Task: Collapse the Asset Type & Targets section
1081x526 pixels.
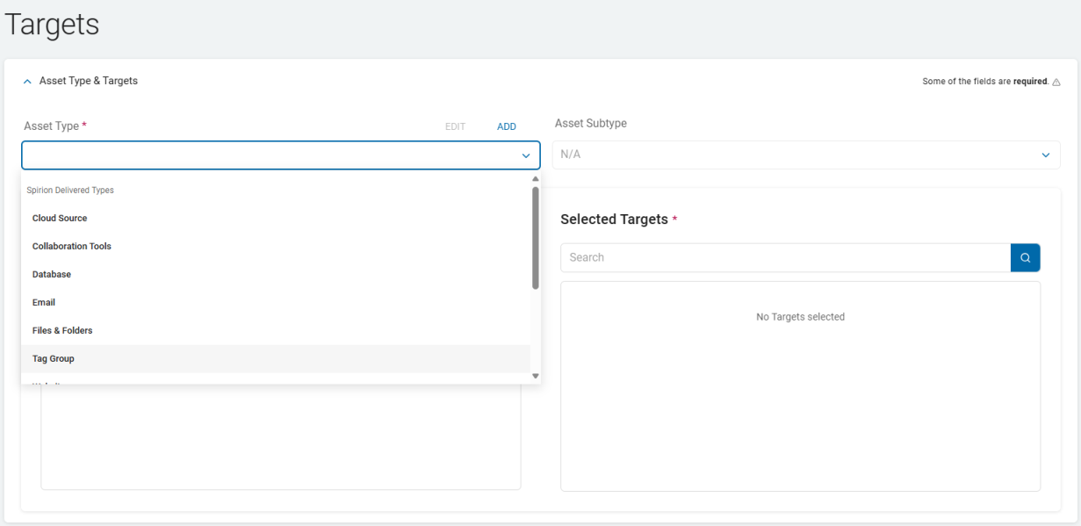Action: tap(27, 81)
